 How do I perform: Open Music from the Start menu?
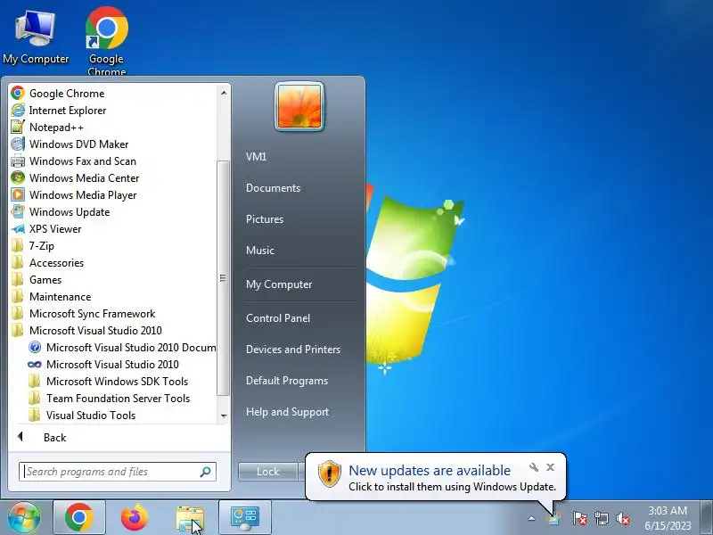tap(260, 251)
